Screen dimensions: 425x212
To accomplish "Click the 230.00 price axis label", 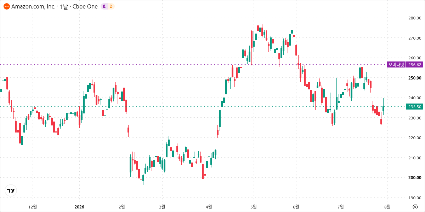I will (415, 118).
